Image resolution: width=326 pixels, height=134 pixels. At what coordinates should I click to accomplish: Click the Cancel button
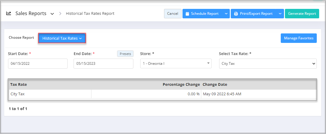tap(173, 14)
